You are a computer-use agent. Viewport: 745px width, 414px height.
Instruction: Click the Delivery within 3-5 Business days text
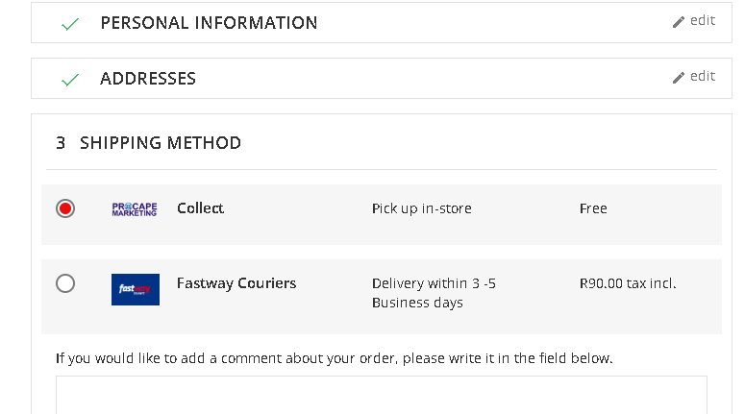click(434, 293)
